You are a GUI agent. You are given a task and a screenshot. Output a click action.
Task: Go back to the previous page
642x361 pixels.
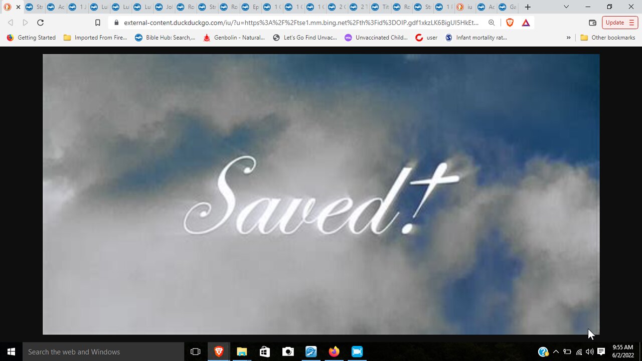tap(11, 23)
